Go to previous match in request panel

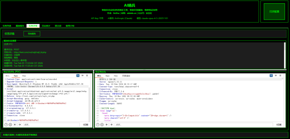pyautogui.click(x=15, y=125)
